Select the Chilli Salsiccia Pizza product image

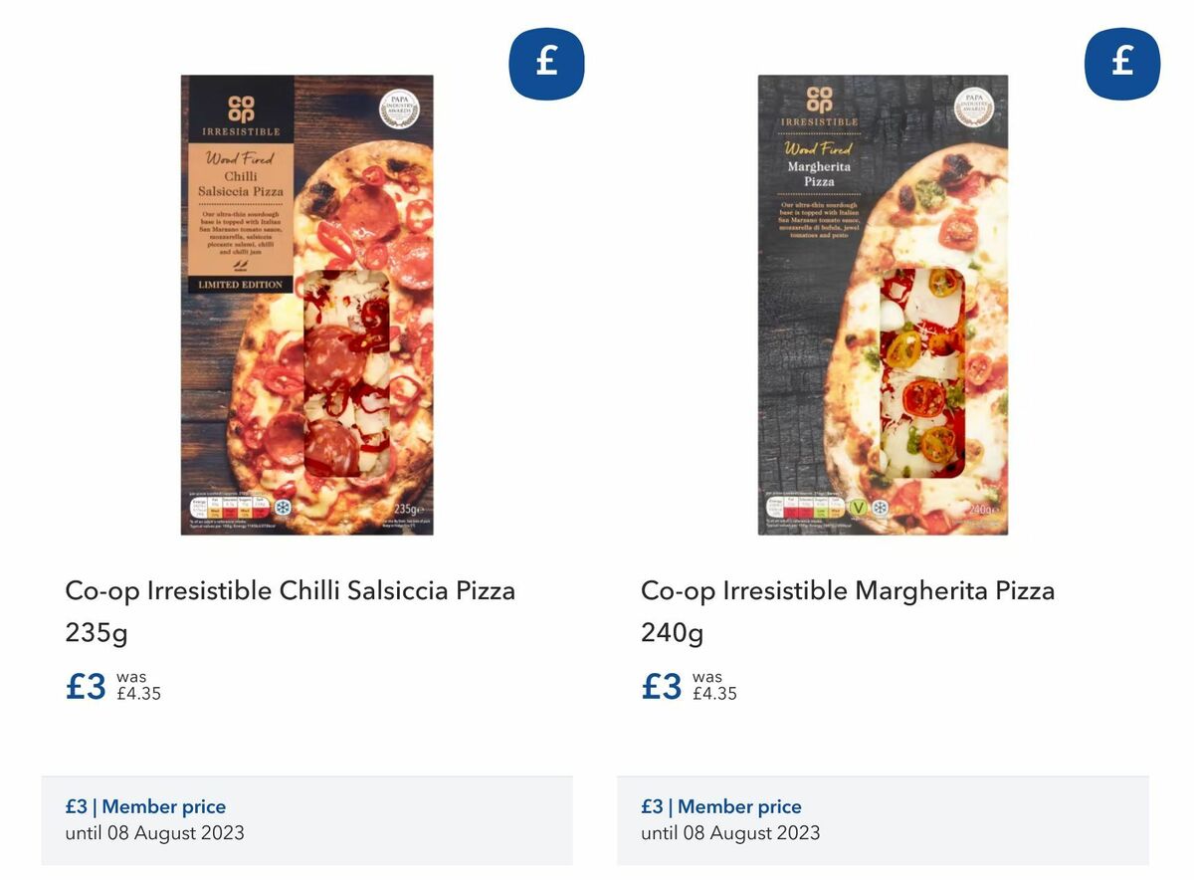pos(306,304)
